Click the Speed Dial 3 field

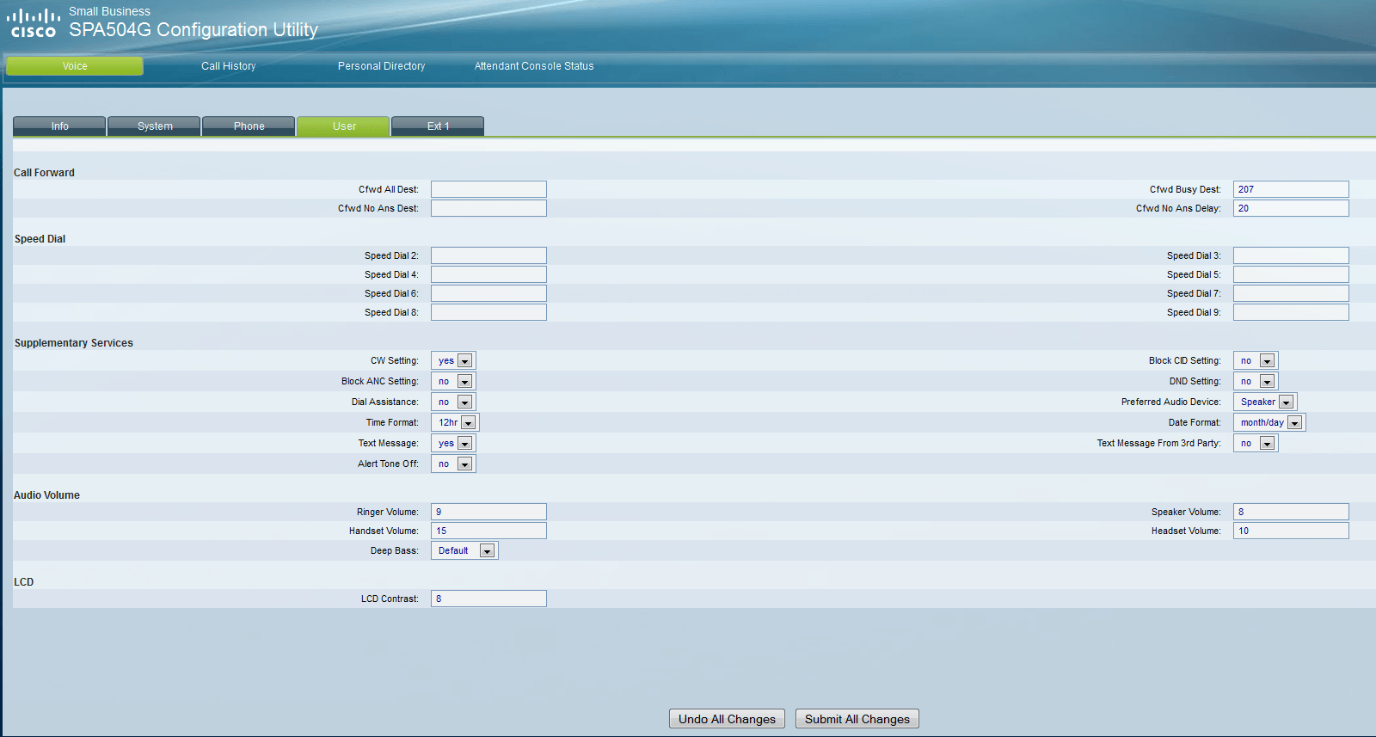[1291, 255]
